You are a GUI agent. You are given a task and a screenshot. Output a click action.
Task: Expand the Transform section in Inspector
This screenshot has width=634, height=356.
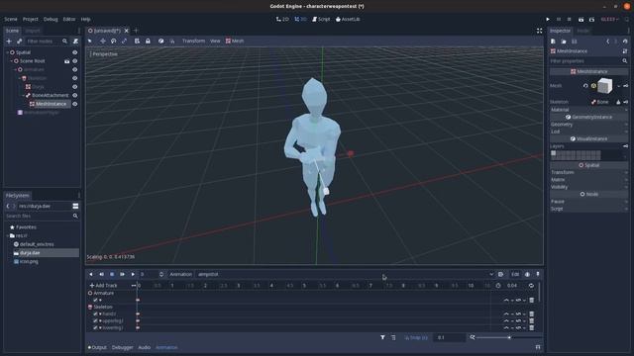coord(588,172)
